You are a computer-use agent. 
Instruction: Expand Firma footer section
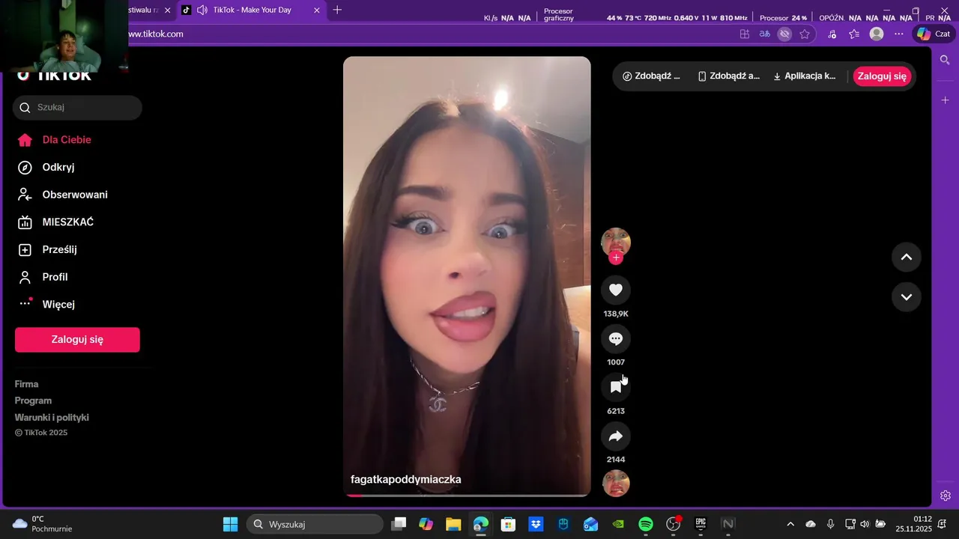27,384
